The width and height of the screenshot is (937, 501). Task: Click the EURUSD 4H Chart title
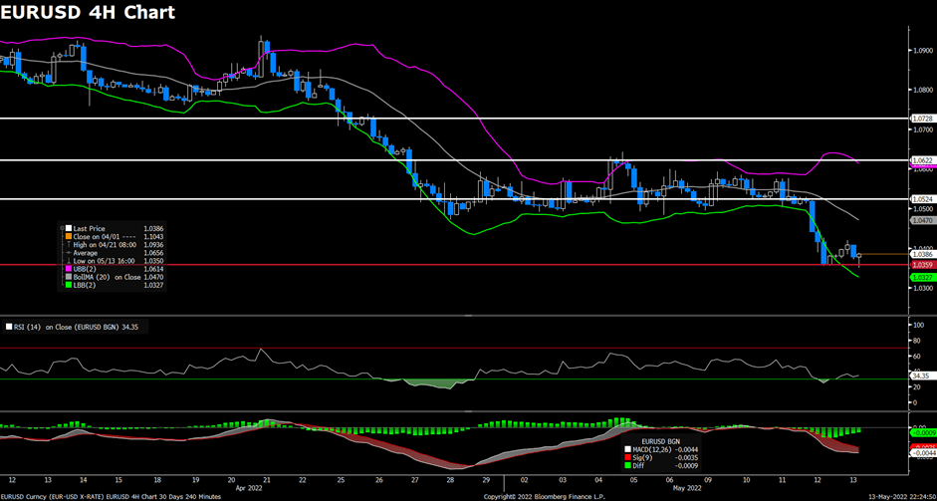pyautogui.click(x=88, y=11)
